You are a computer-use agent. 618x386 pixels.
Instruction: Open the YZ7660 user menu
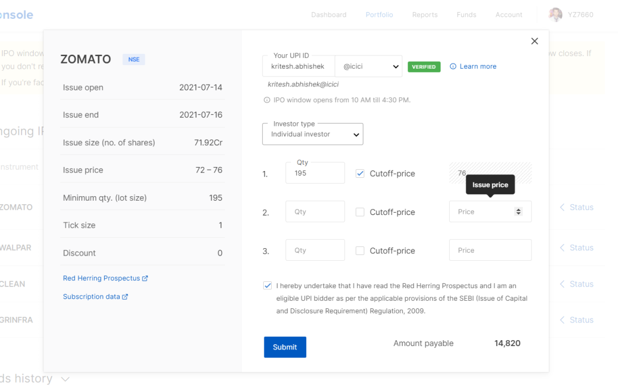[581, 14]
